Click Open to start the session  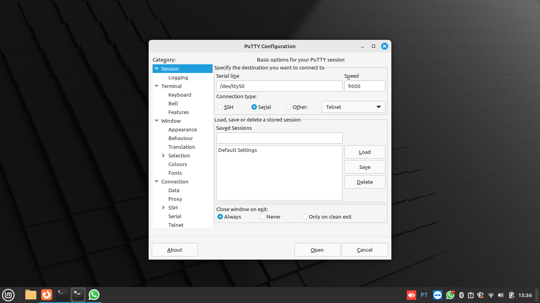tap(317, 250)
